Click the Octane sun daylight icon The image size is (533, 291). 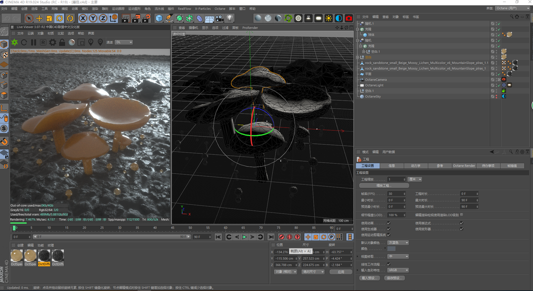tap(329, 18)
